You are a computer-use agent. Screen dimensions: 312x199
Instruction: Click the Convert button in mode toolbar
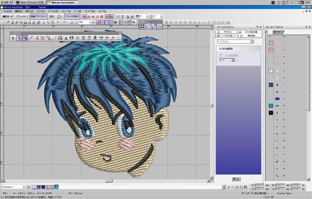[x=51, y=17]
